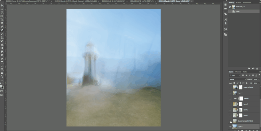Show Layer 4 using its visibility box

pos(230,93)
